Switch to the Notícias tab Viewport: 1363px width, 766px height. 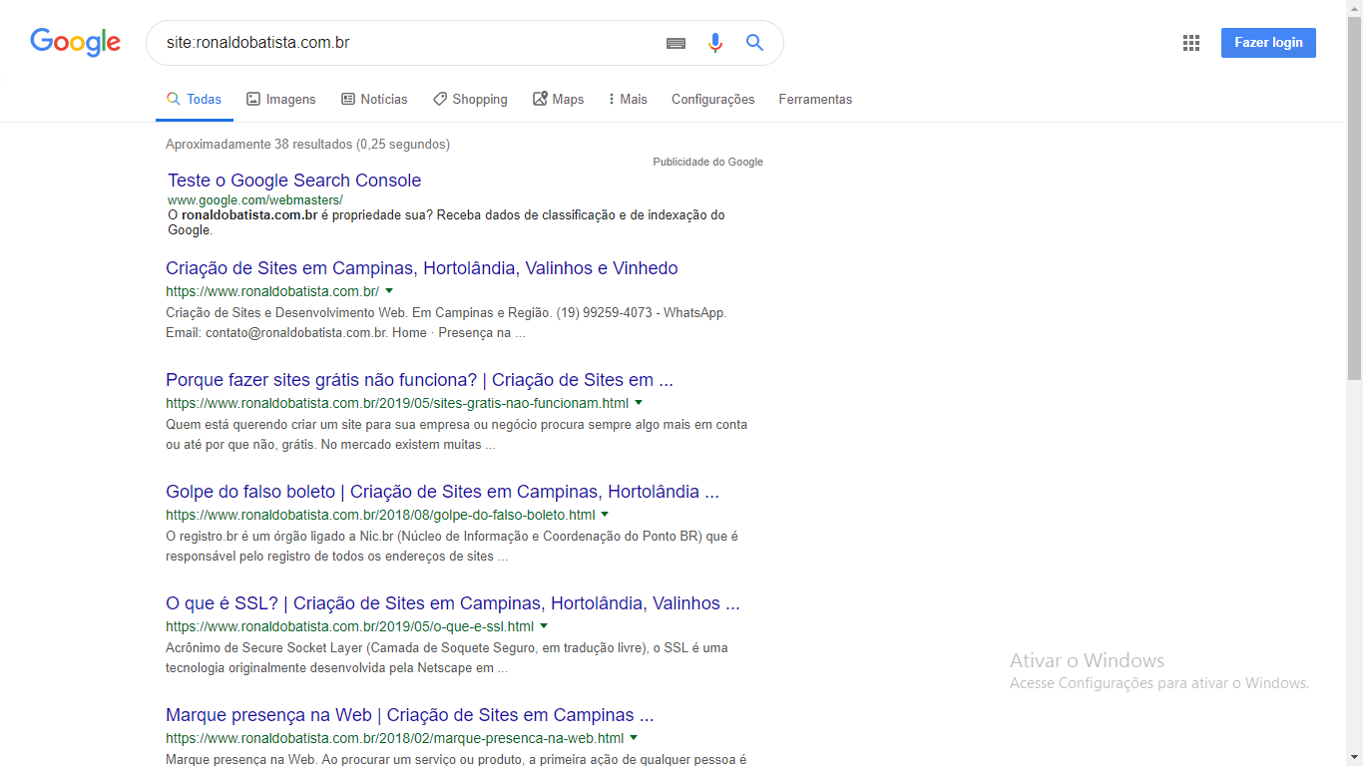(x=374, y=100)
